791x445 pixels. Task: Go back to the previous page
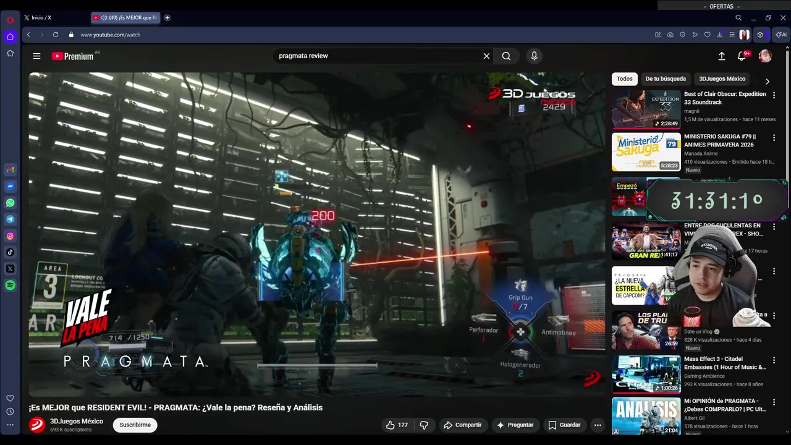pyautogui.click(x=28, y=35)
